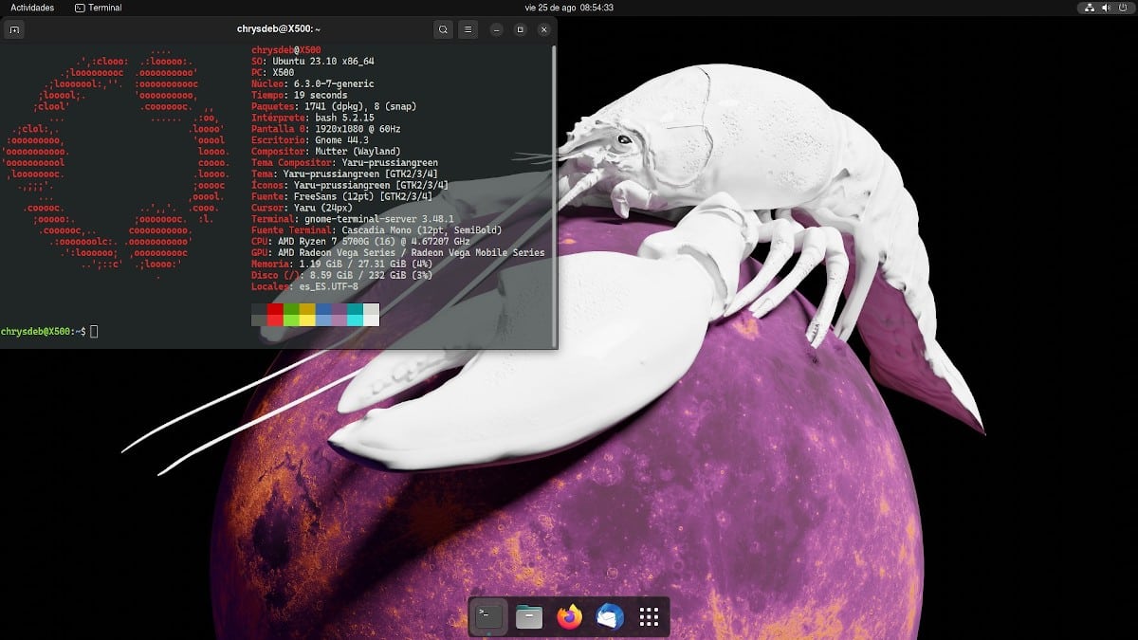Click the 'Tema Compositor: Yaru-prussiangreen' line

point(344,163)
